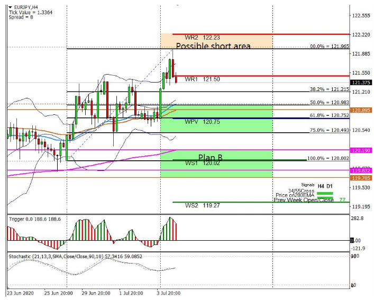This screenshot has width=374, height=300.
Task: Select the WR1 121.50 resistance label
Action: 202,79
